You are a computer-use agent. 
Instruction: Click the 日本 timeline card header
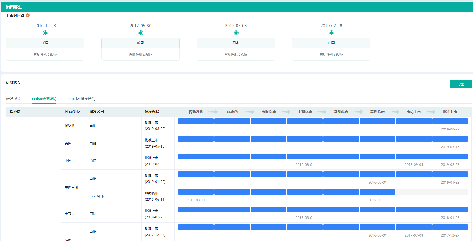tap(236, 43)
